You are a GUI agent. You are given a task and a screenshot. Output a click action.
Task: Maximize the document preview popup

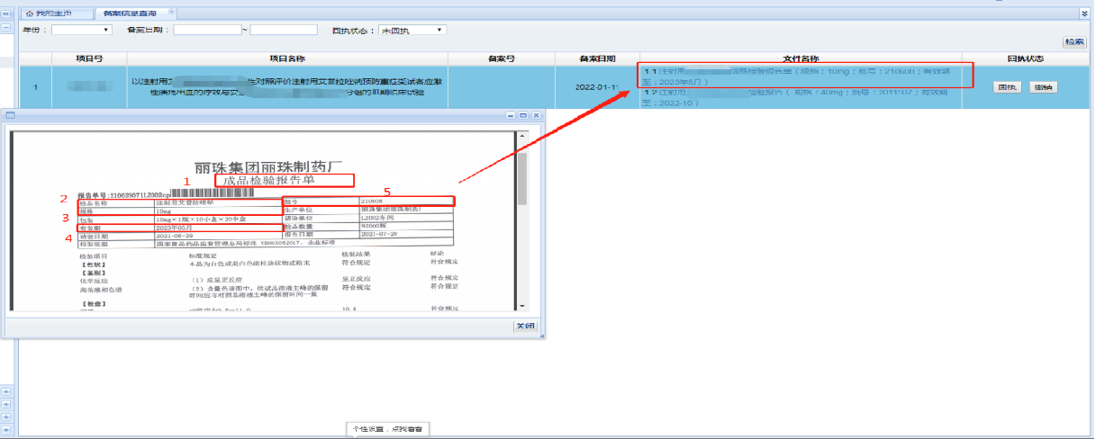pyautogui.click(x=523, y=116)
